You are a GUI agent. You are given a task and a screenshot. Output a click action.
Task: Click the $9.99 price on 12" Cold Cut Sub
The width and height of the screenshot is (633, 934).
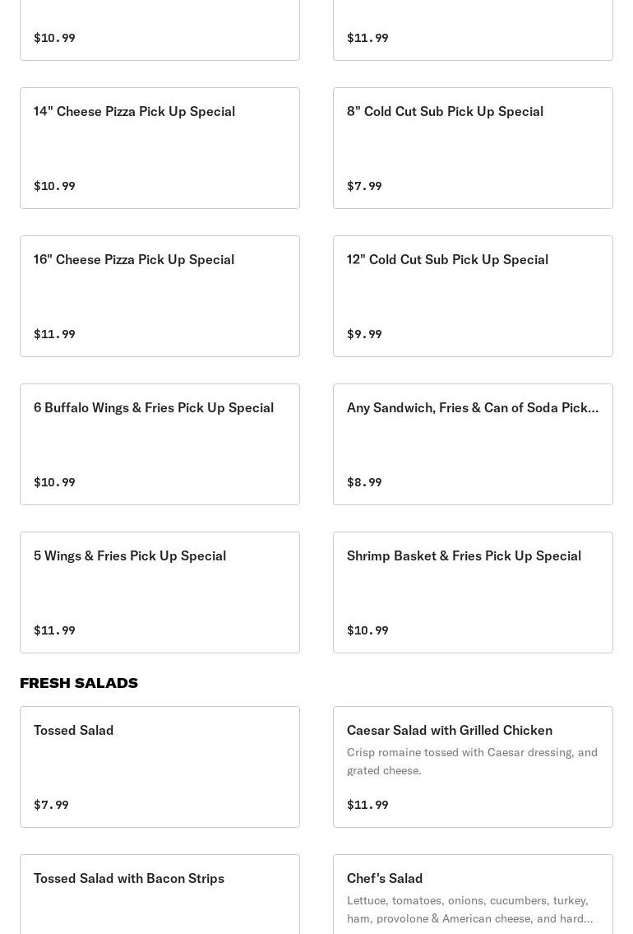coord(364,334)
